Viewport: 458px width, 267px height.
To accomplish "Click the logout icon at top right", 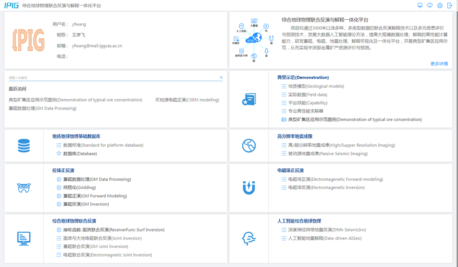I will point(449,5).
